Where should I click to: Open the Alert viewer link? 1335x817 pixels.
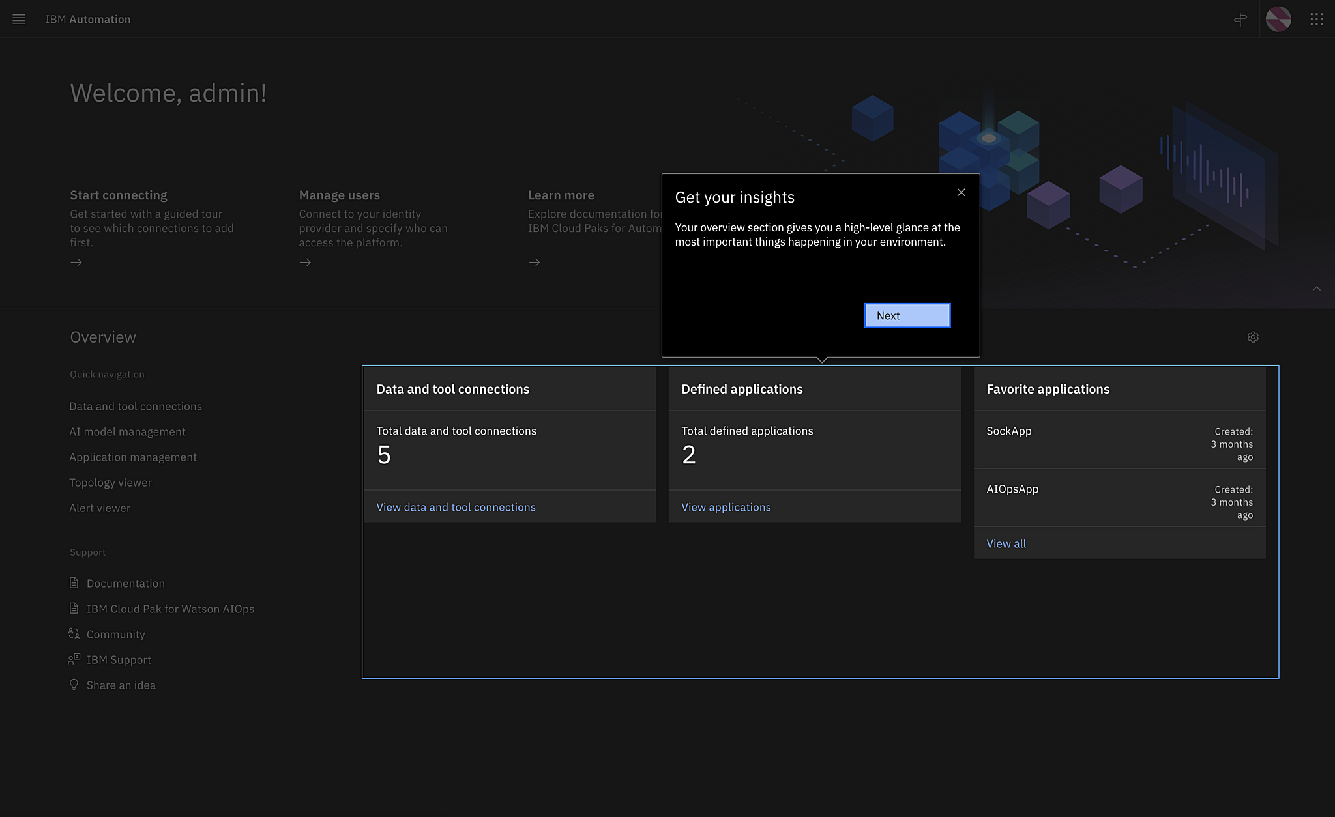[100, 508]
